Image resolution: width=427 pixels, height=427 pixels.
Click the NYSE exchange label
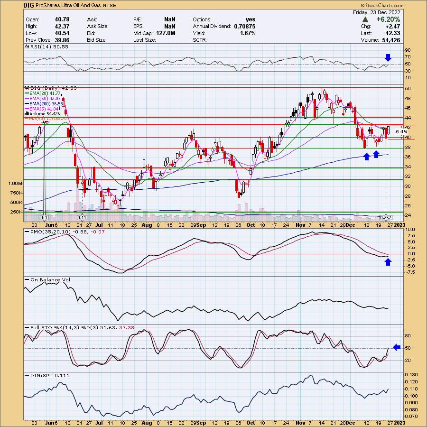(x=110, y=5)
